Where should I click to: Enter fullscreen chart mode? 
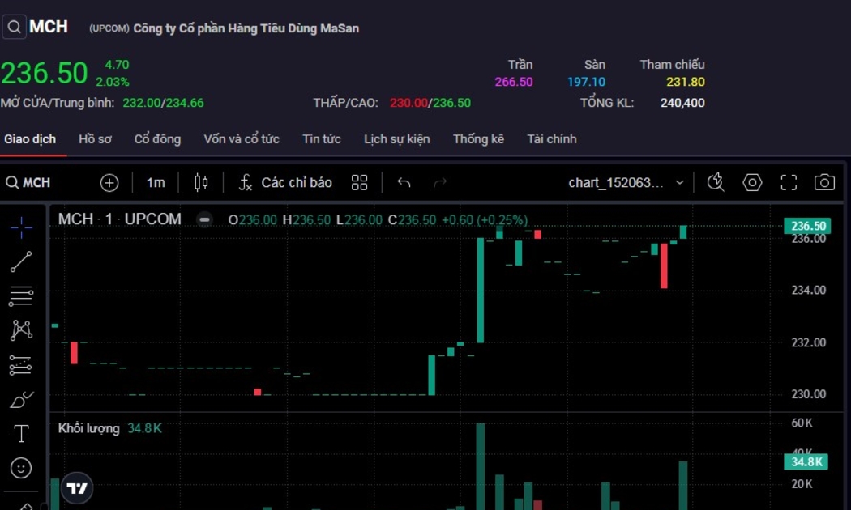coord(789,183)
